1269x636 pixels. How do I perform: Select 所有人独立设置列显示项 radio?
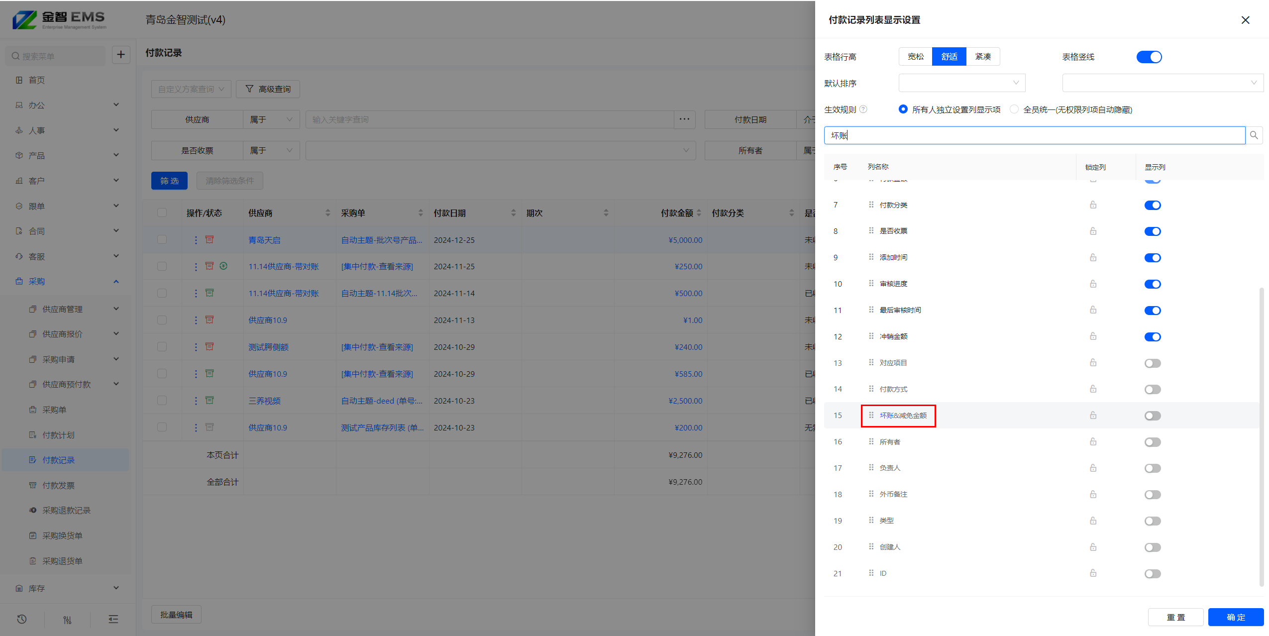tap(903, 109)
